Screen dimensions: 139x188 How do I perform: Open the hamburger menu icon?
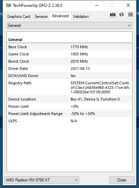coord(131,14)
